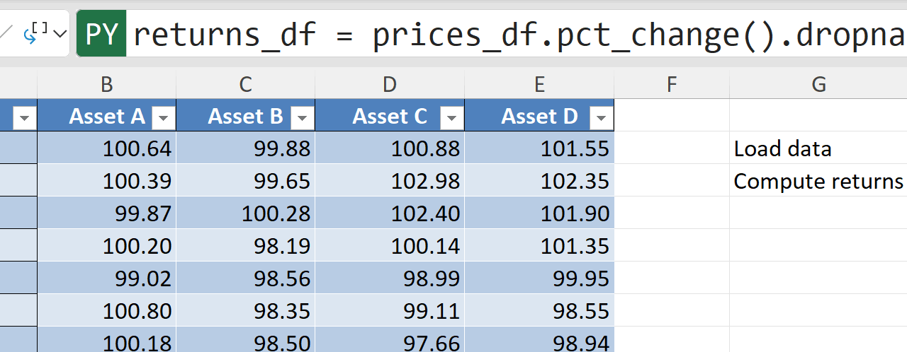Select column F header
The image size is (907, 352).
[672, 85]
